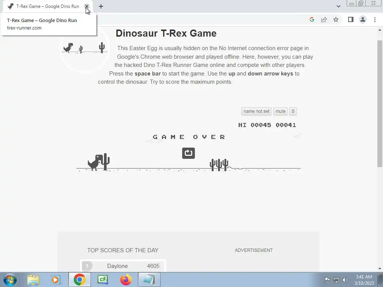Restore down the Chrome window
Screen dimensions: 383x287
(x=361, y=3)
